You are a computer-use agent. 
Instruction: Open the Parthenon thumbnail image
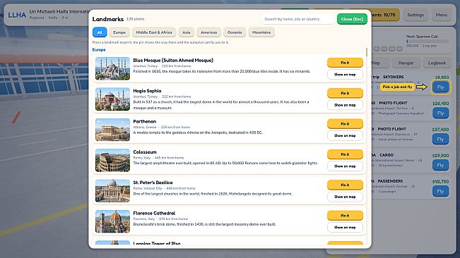(x=112, y=130)
